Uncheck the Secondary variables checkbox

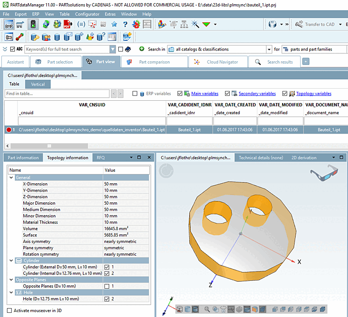click(227, 94)
